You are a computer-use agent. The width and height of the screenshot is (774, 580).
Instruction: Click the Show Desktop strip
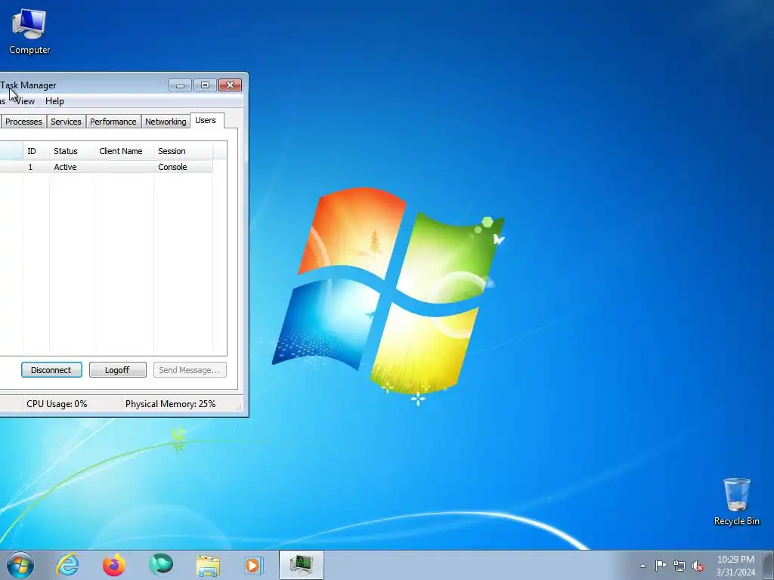[768, 565]
